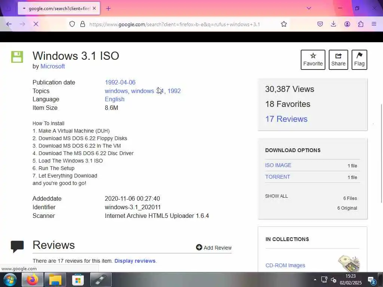Share this archive item
Screen dimensions: 383x287
coord(338,60)
